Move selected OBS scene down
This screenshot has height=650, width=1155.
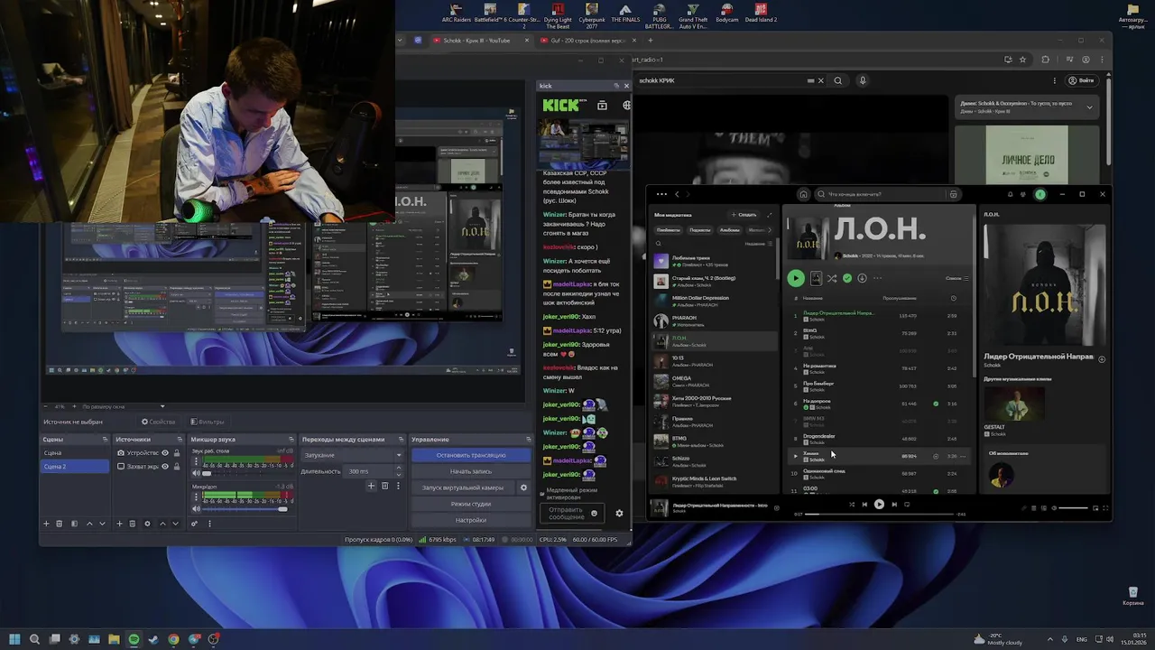[102, 524]
